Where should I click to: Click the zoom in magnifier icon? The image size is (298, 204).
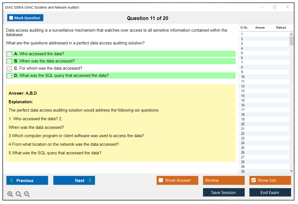tap(10, 194)
